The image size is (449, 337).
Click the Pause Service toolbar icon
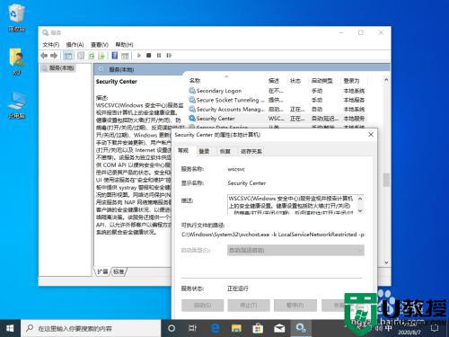click(159, 56)
